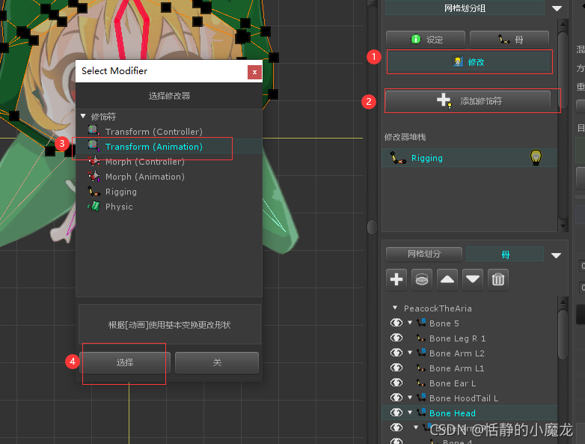The image size is (585, 444).
Task: Select Bone Ear L in tree
Action: pos(453,383)
